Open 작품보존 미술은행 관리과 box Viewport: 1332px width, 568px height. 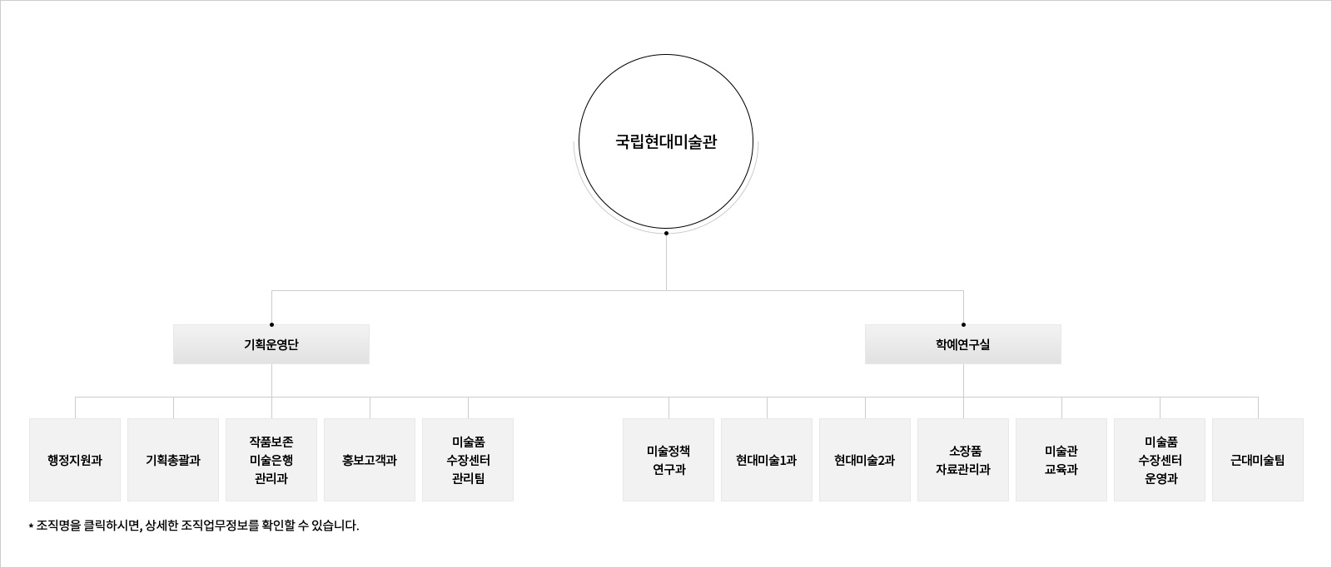[271, 460]
